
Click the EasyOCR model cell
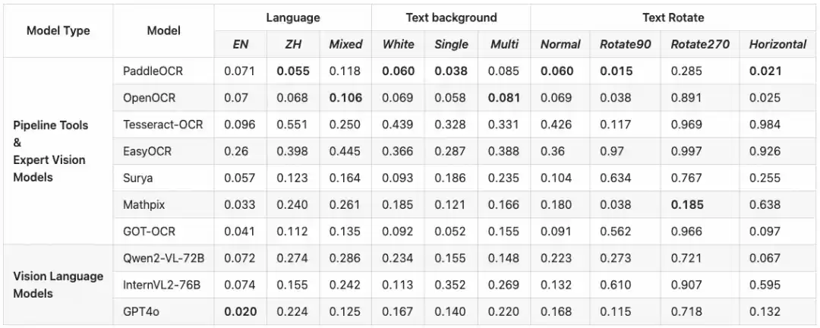point(147,151)
